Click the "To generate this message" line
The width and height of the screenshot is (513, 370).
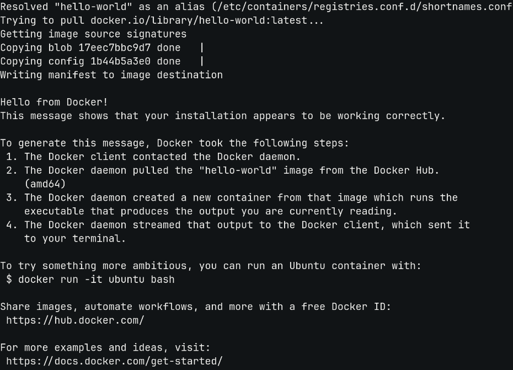click(x=174, y=143)
